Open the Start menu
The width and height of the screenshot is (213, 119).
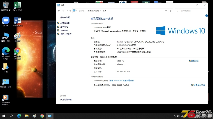pos(4,116)
